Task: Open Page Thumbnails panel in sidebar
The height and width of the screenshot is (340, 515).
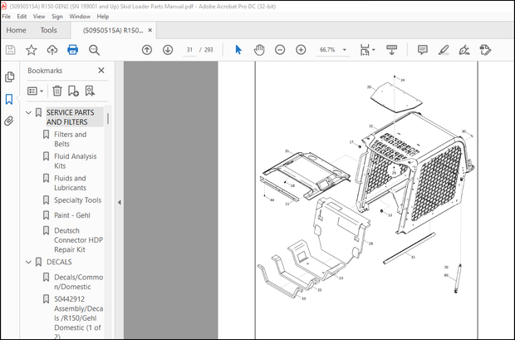Action: pos(9,77)
